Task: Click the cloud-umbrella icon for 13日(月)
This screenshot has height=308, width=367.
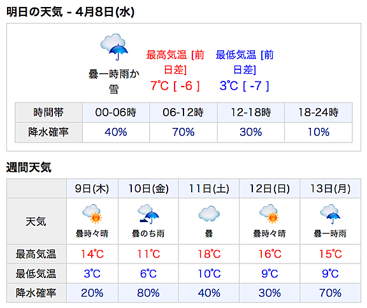Action: [x=330, y=214]
